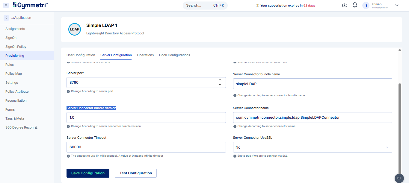Open Forms in sidebar

coord(27,109)
